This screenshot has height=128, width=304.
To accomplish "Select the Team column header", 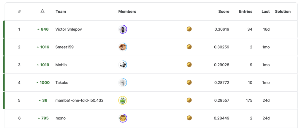I will tap(61, 12).
